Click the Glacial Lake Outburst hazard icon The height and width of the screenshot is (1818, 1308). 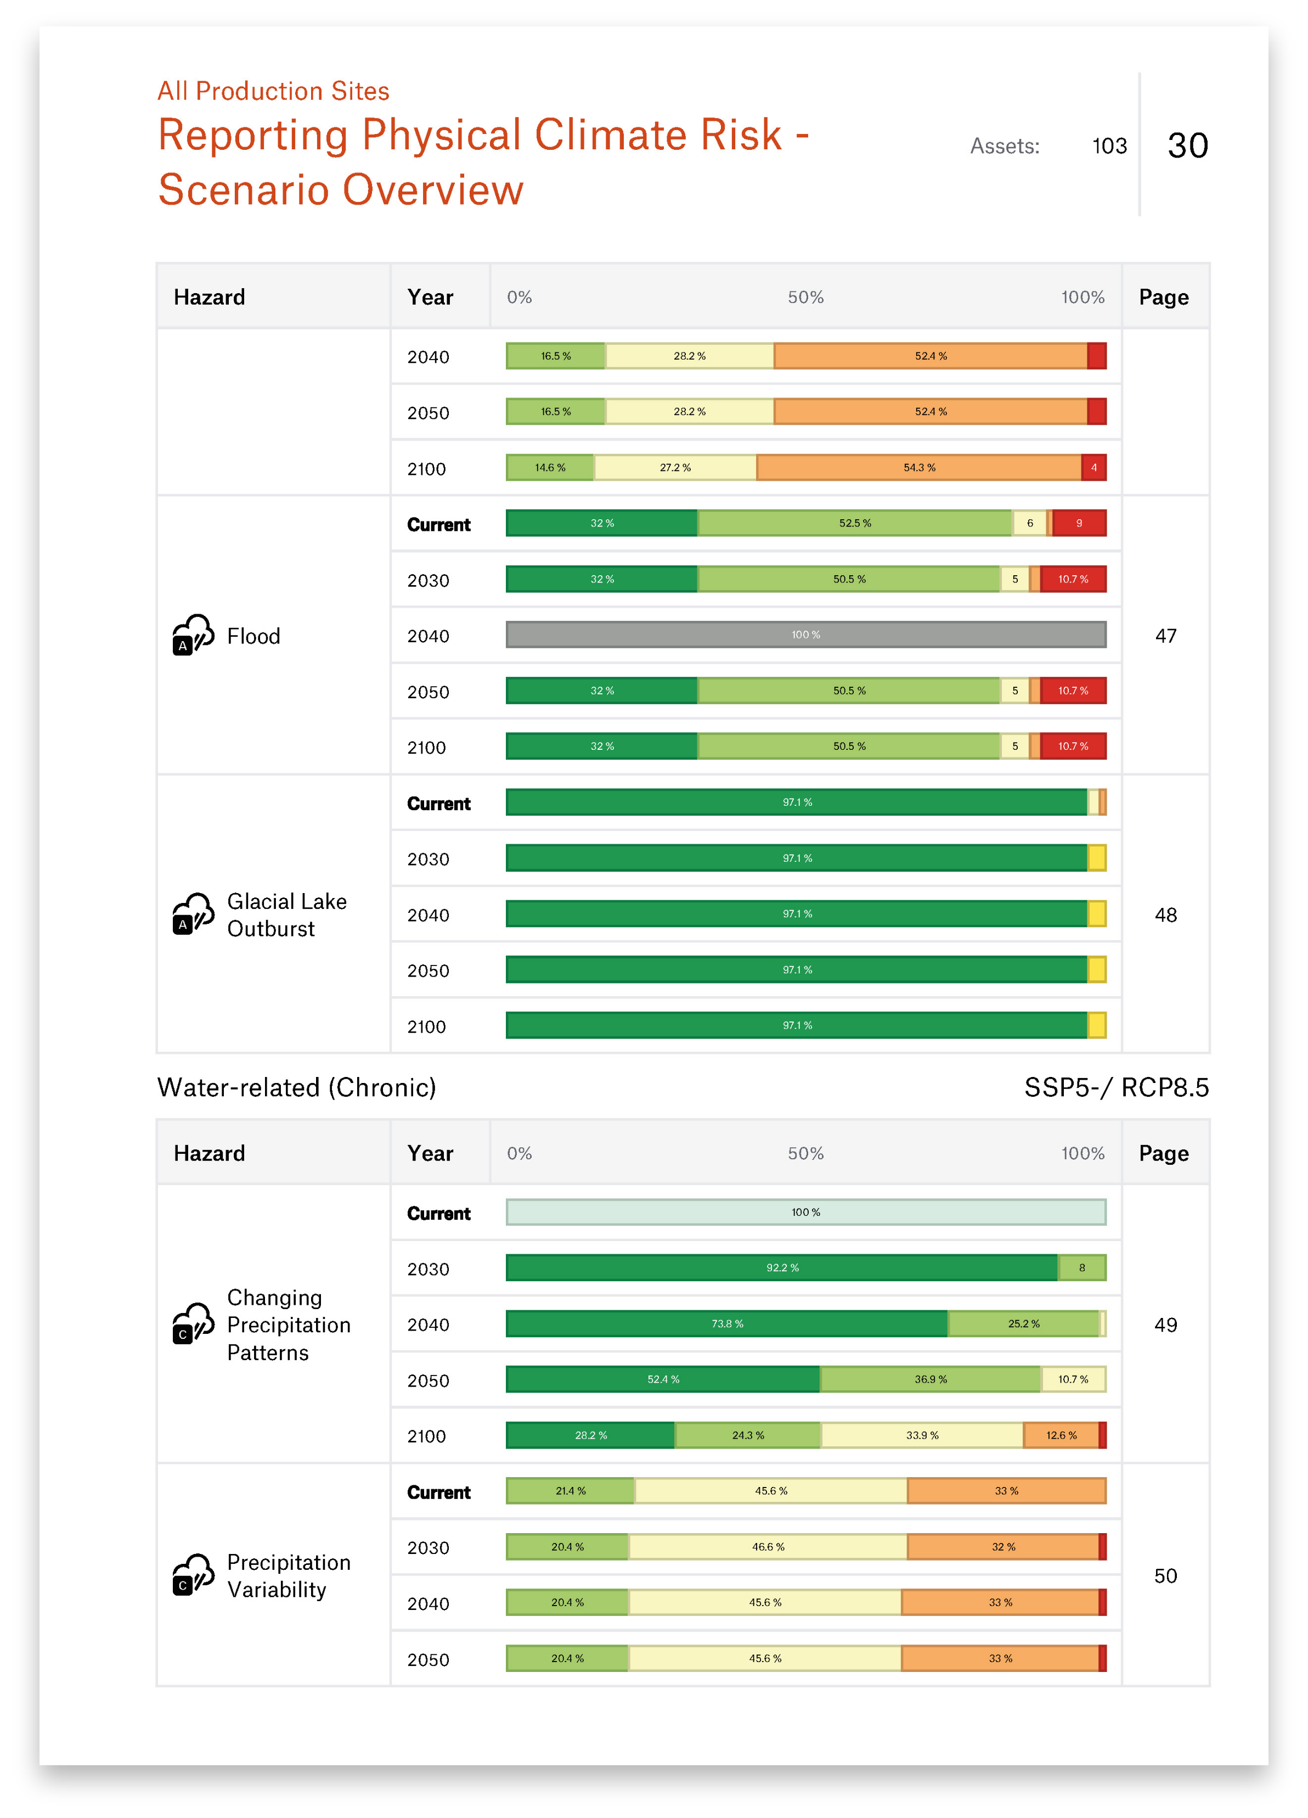(x=193, y=914)
